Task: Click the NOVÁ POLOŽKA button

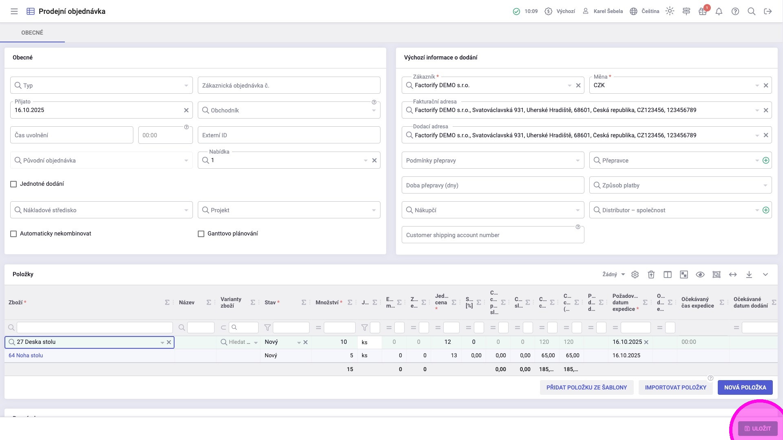Action: click(x=745, y=387)
